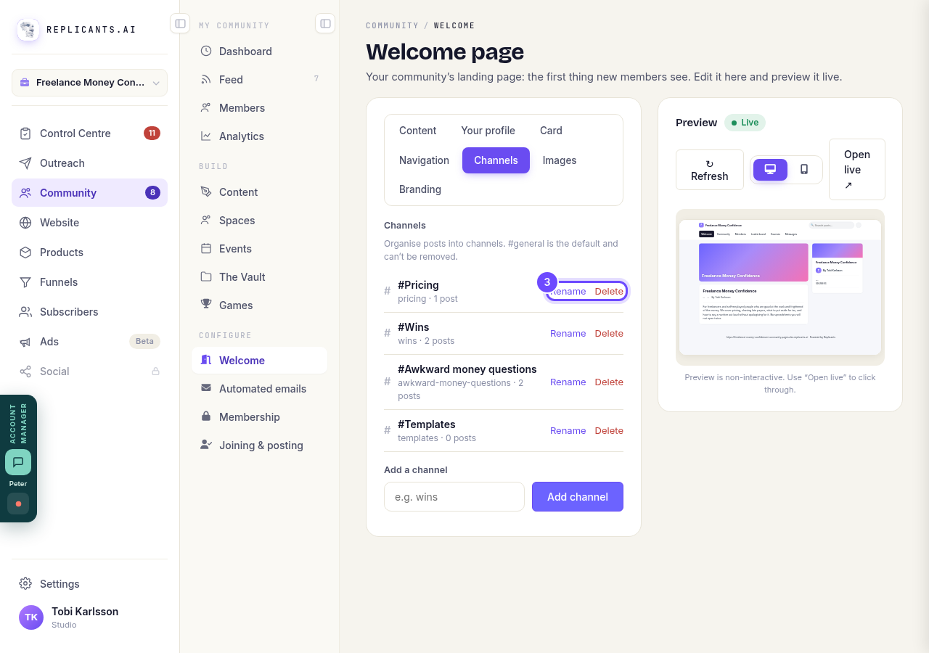Go to the Membership page
This screenshot has height=653, width=929.
[260, 417]
